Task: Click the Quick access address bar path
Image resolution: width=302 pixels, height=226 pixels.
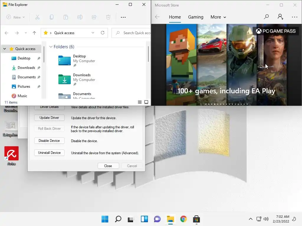Action: (x=64, y=33)
